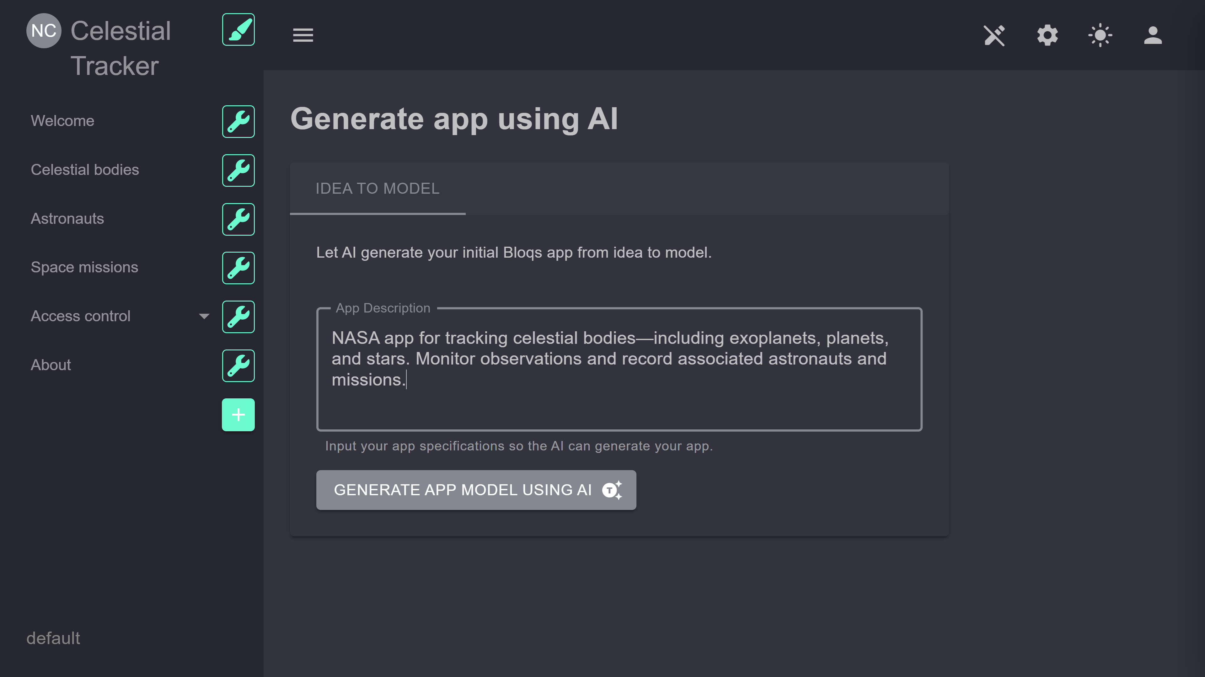This screenshot has width=1205, height=677.
Task: Toggle light and dark theme with sun icon
Action: 1100,35
